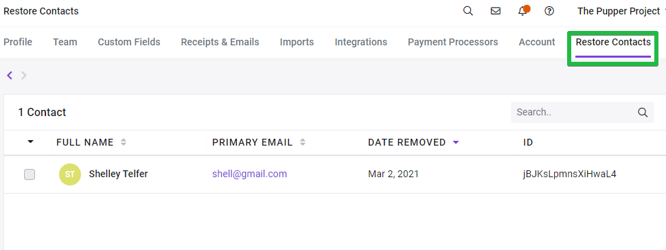Image resolution: width=666 pixels, height=250 pixels.
Task: Switch to the Custom Fields tab
Action: tap(129, 42)
